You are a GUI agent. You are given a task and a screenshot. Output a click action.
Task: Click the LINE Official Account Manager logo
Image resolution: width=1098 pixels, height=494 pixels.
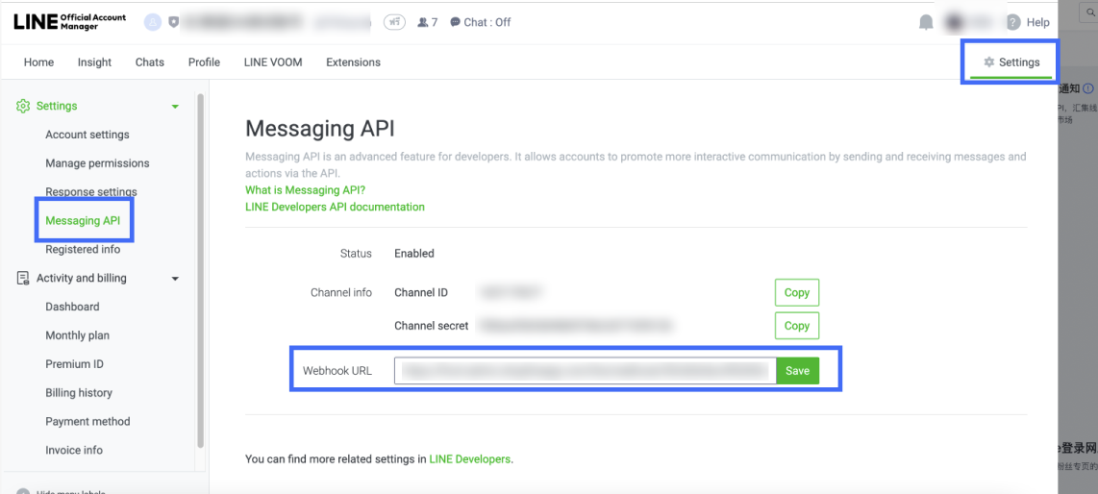pyautogui.click(x=70, y=22)
